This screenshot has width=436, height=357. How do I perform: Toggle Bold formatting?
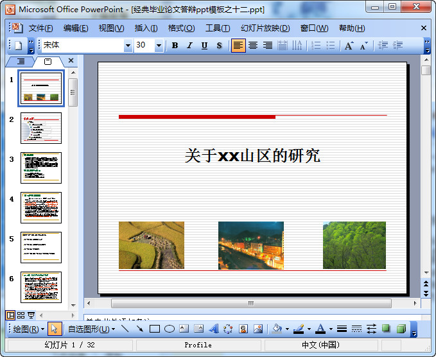click(175, 46)
